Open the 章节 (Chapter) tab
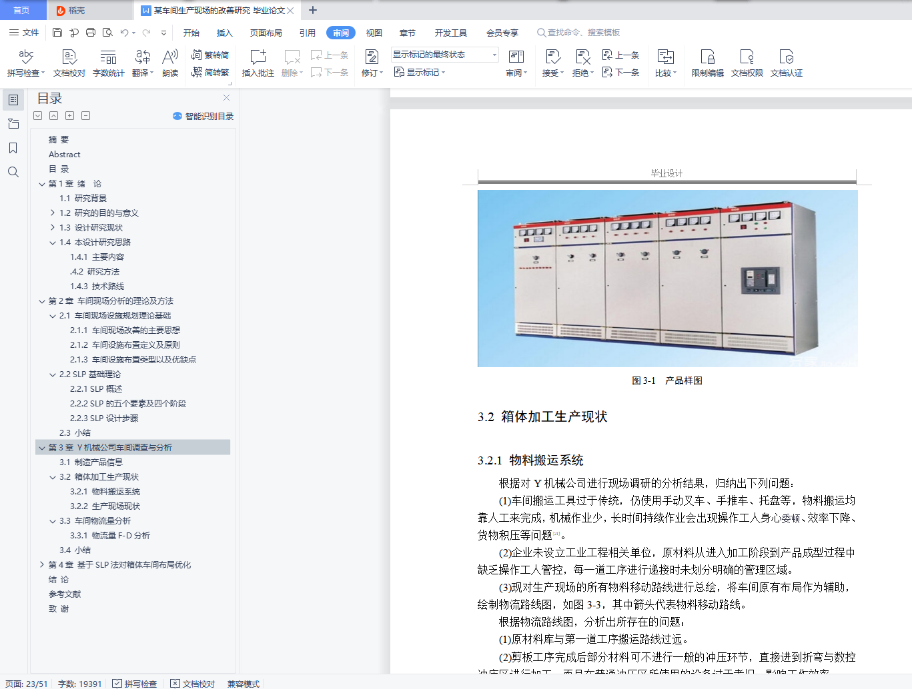Image resolution: width=912 pixels, height=689 pixels. click(408, 33)
